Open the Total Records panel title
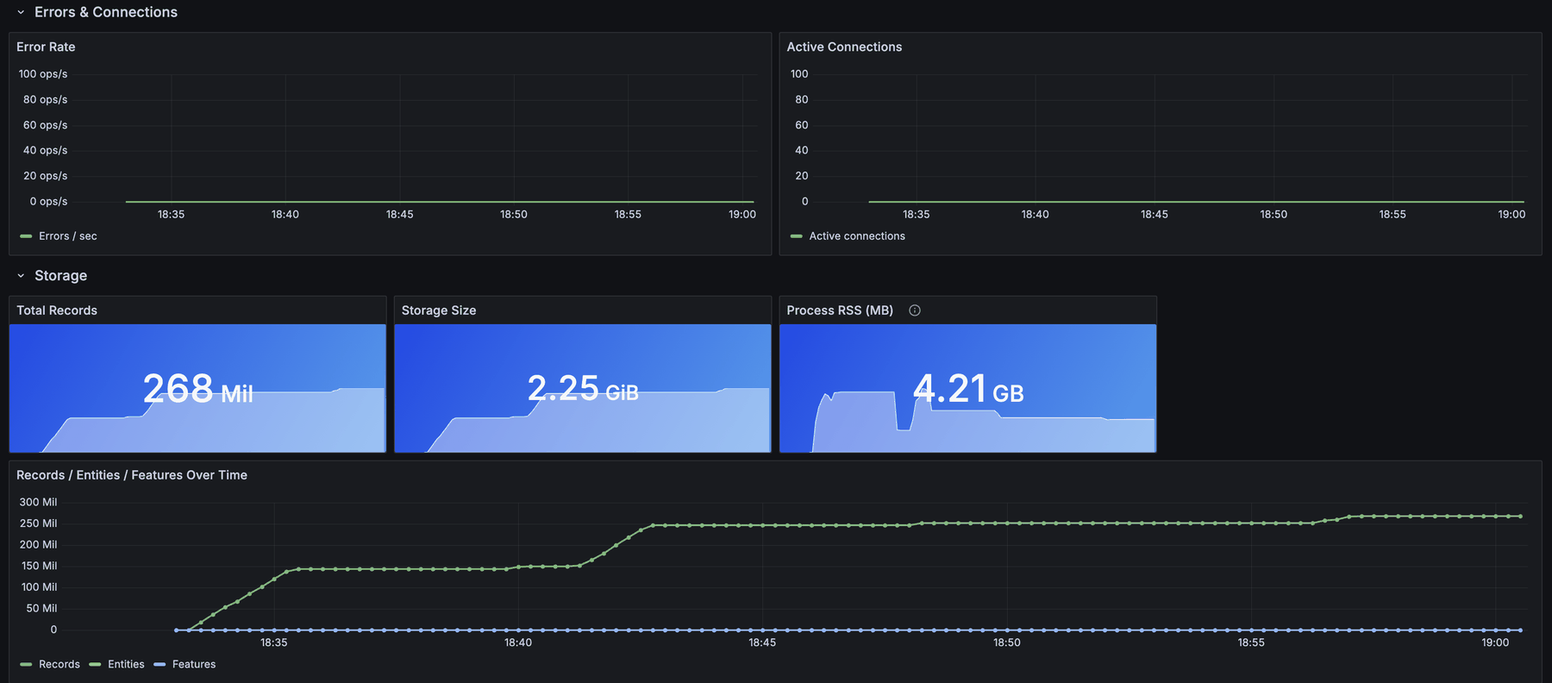This screenshot has width=1552, height=683. [x=57, y=310]
